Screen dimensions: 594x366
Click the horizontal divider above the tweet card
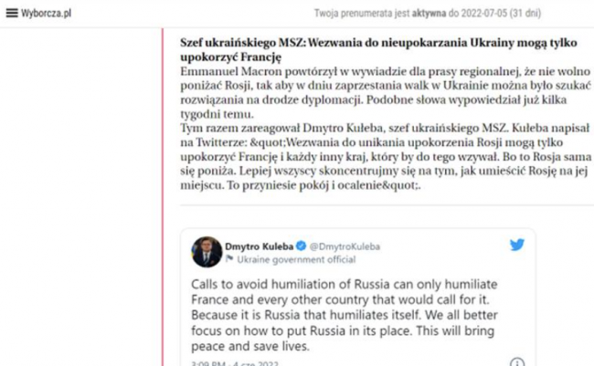tap(387, 204)
